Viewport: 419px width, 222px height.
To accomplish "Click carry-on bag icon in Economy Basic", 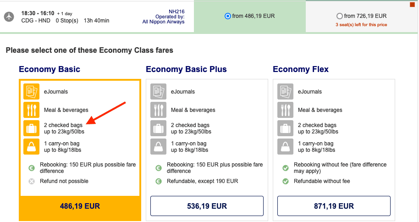I will click(x=31, y=147).
